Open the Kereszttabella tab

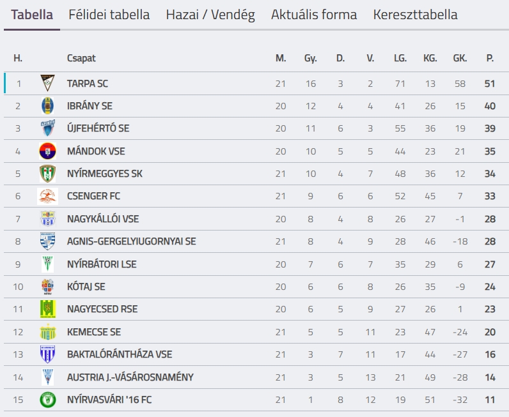point(415,15)
